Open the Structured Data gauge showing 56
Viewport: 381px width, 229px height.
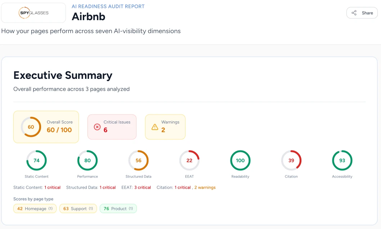tap(139, 160)
